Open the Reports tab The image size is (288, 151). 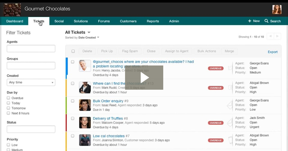click(x=153, y=21)
